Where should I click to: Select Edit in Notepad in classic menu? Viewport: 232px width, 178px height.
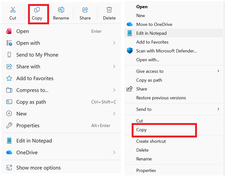pos(174,33)
